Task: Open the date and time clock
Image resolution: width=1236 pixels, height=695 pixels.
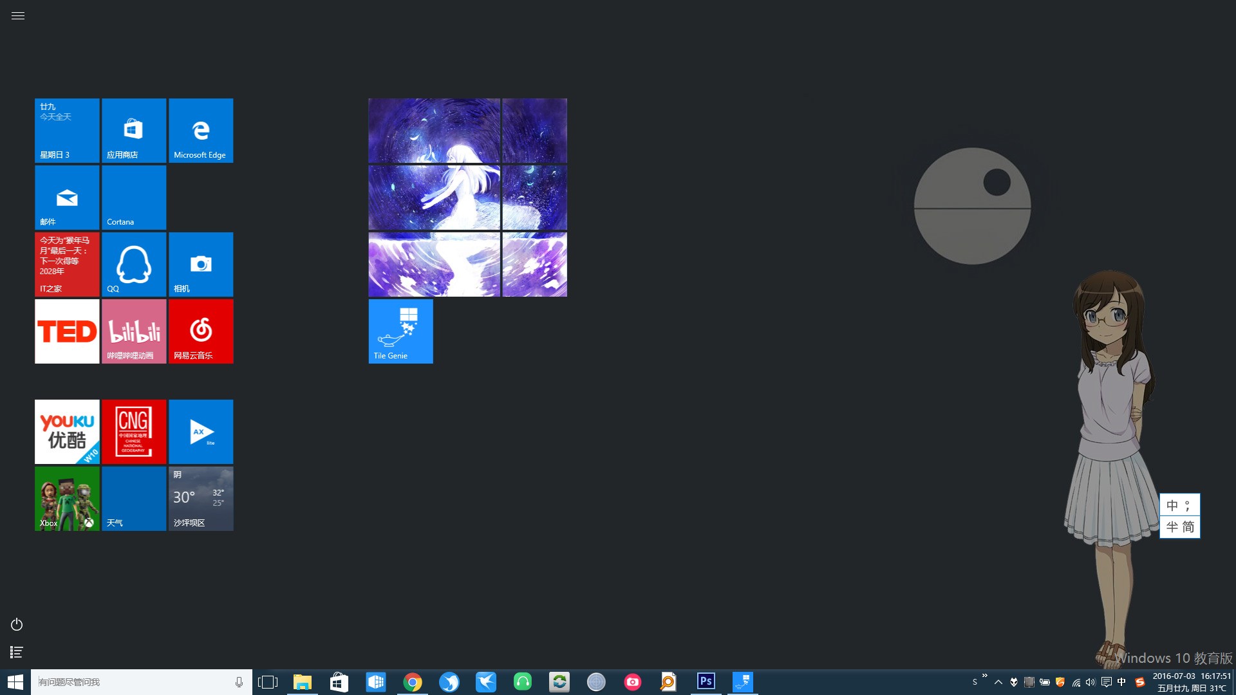Action: pos(1192,682)
